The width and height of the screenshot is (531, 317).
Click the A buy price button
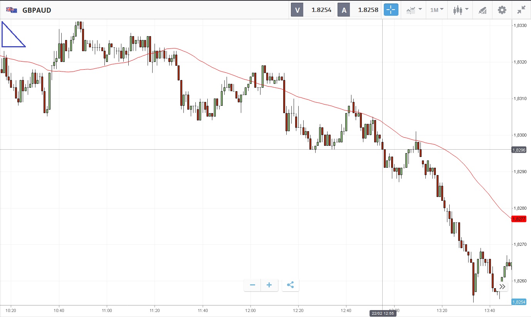[359, 10]
